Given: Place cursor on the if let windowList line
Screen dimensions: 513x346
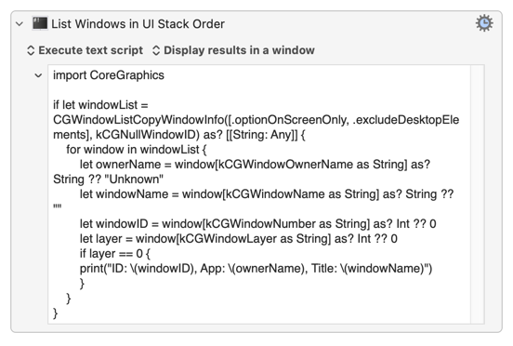Looking at the screenshot, I should (100, 105).
